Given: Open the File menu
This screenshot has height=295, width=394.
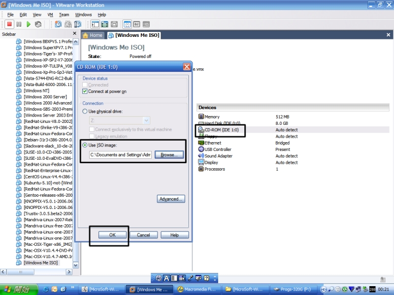Looking at the screenshot, I should [x=10, y=15].
